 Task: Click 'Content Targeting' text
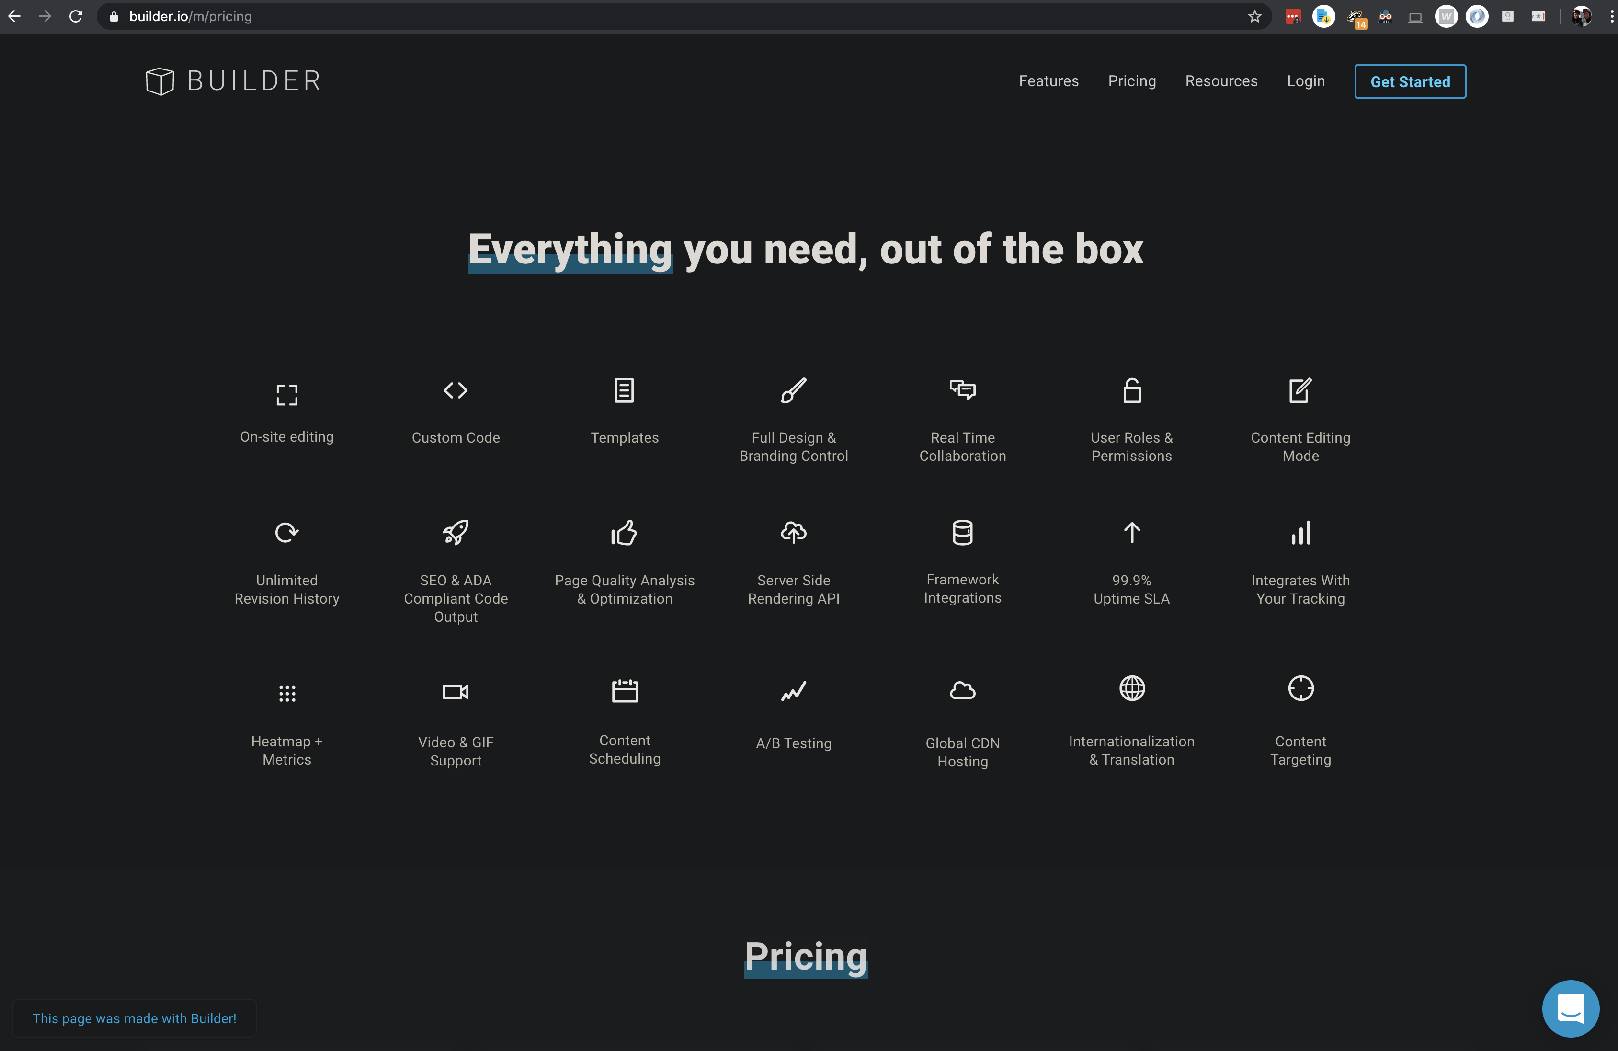point(1300,751)
